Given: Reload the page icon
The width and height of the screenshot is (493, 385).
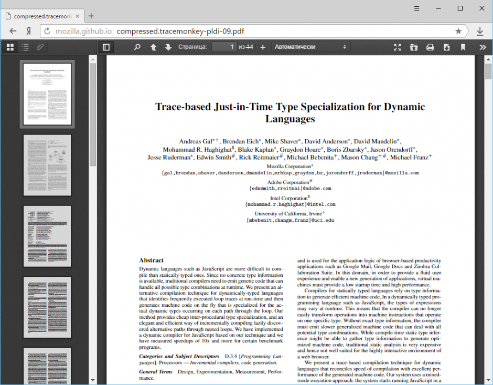Looking at the screenshot, I should click(x=47, y=31).
